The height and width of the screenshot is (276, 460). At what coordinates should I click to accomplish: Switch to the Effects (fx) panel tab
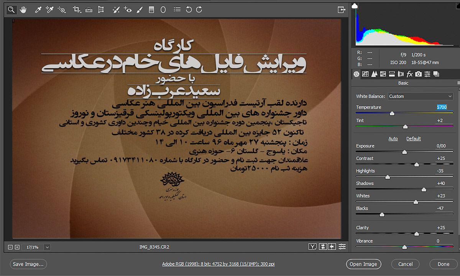click(x=409, y=74)
